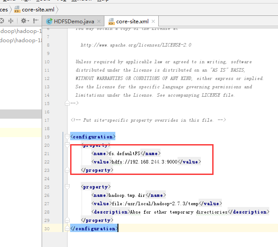This screenshot has height=247, width=278.
Task: Click line number 30 in the gutter
Action: coord(47,229)
